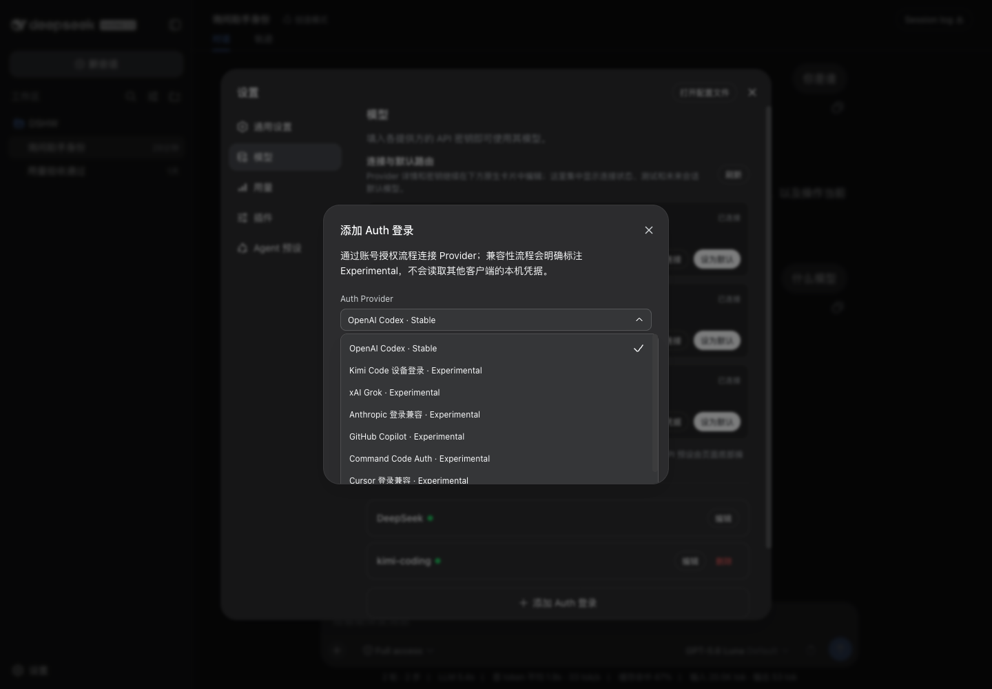This screenshot has width=992, height=689.
Task: Start a new session with 新会话
Action: click(x=96, y=64)
